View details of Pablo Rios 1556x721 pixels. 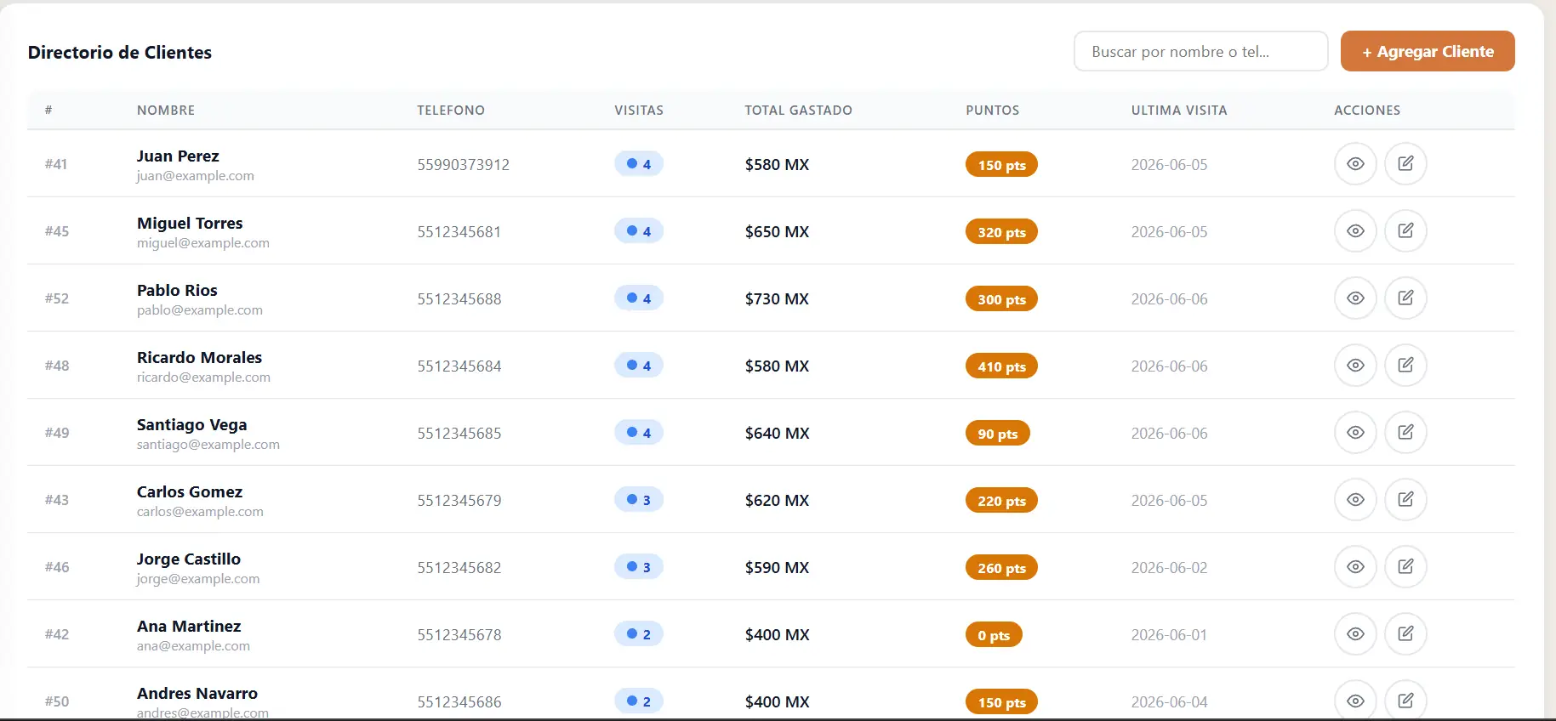1355,298
